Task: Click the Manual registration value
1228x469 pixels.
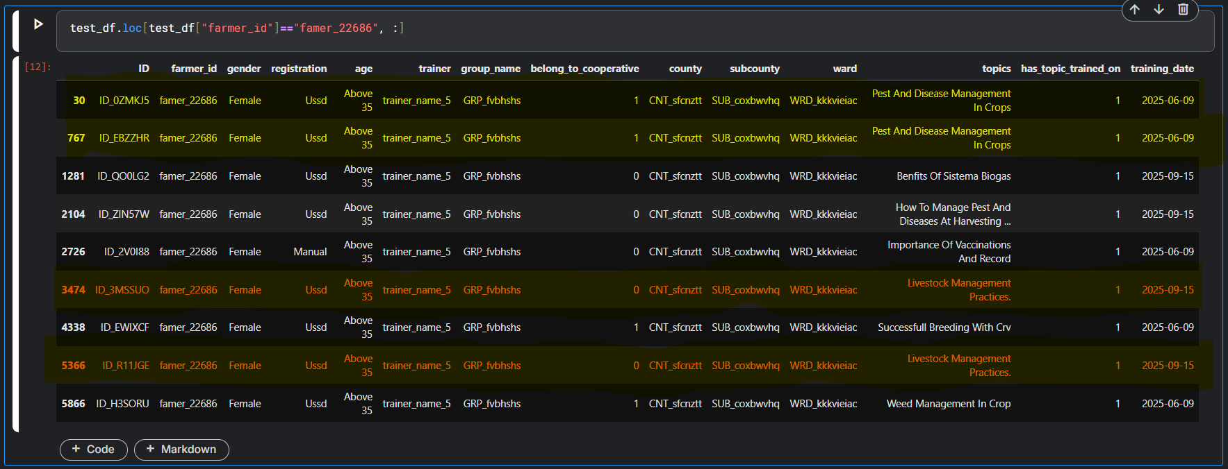Action: (x=310, y=252)
